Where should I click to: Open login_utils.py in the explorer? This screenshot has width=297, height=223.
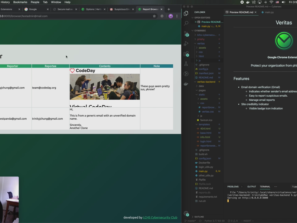click(206, 167)
